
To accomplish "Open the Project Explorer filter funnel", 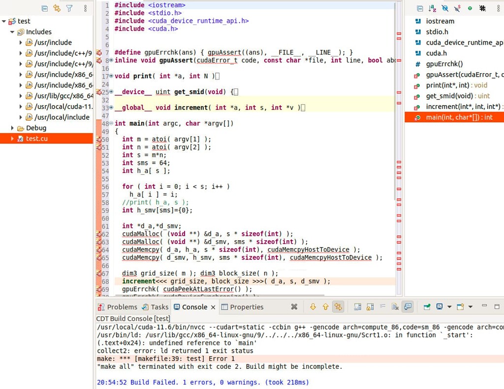I will [x=70, y=8].
